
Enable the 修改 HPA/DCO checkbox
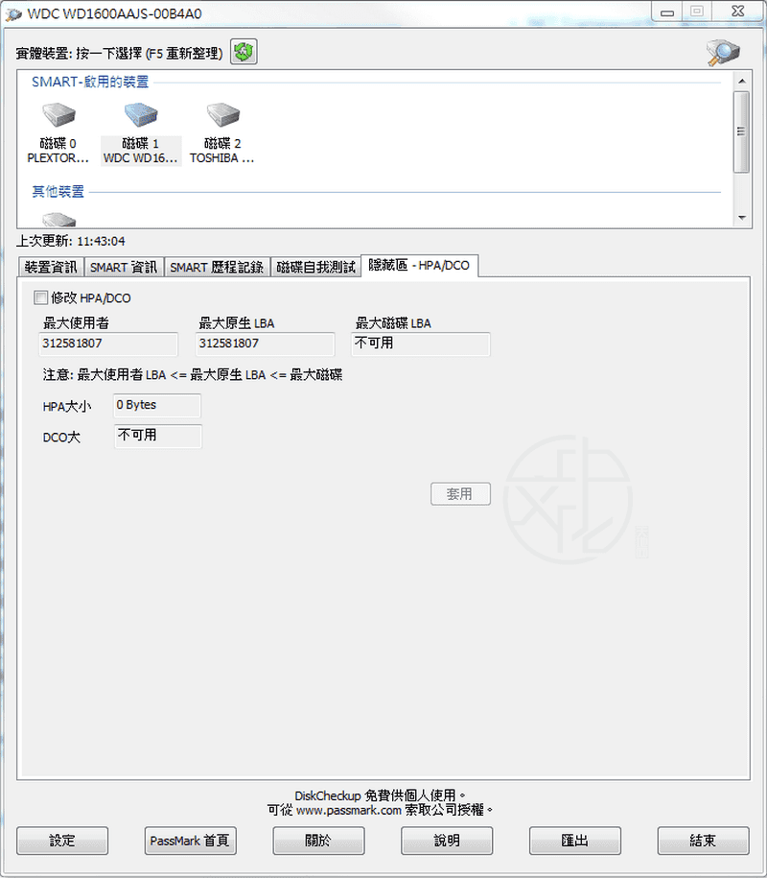40,297
